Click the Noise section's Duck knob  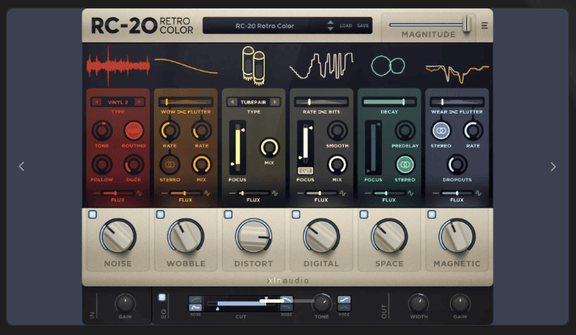tap(134, 164)
